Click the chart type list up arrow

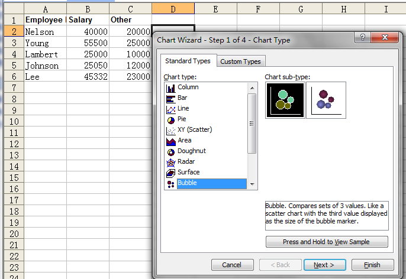[252, 88]
